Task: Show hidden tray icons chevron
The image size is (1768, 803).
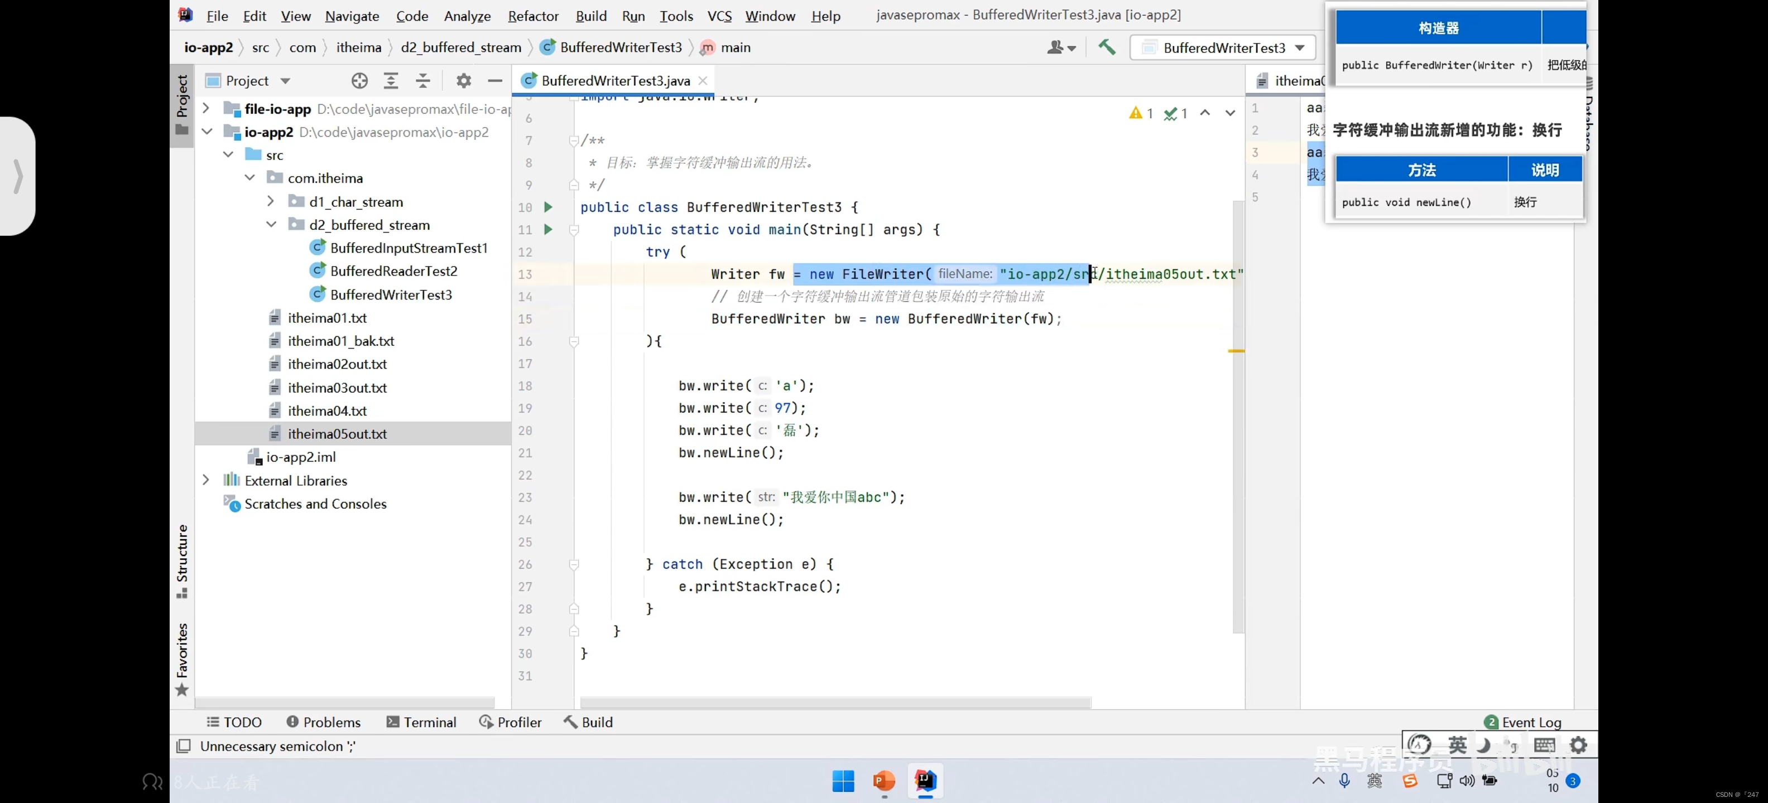Action: pyautogui.click(x=1318, y=780)
